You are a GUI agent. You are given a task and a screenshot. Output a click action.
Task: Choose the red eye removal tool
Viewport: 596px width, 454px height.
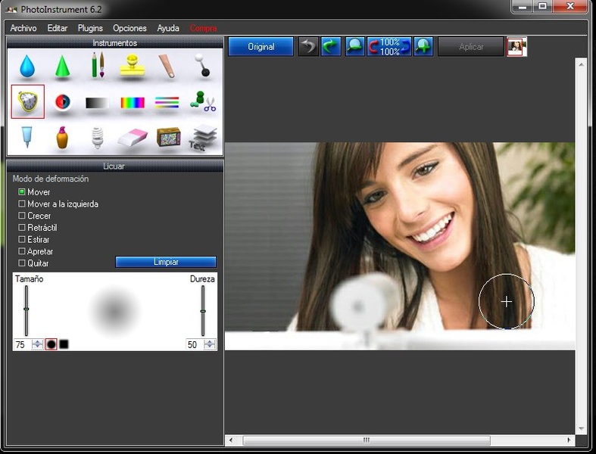tap(63, 102)
